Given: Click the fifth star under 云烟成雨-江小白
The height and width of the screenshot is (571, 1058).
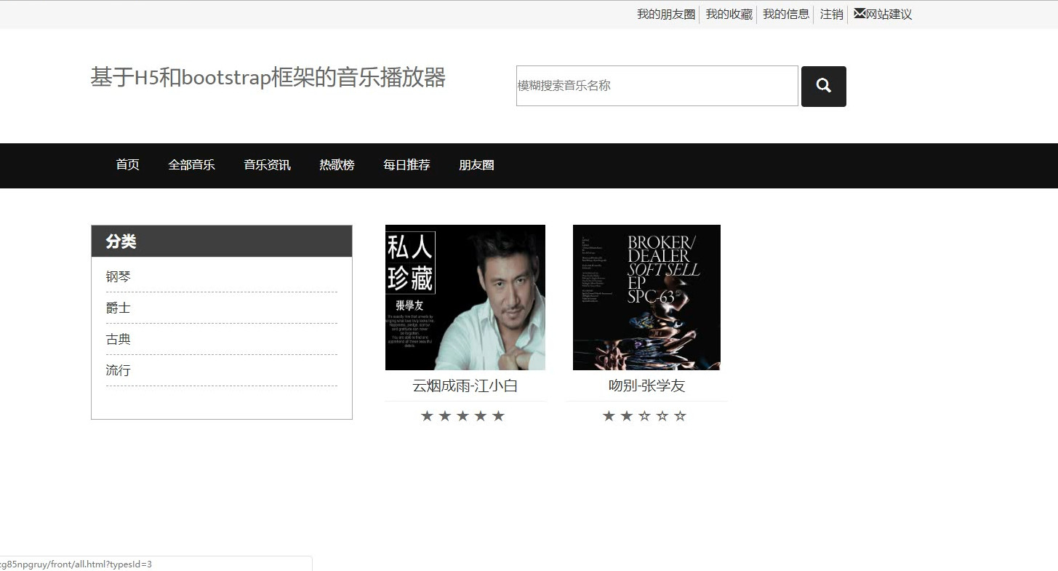Looking at the screenshot, I should pos(498,416).
